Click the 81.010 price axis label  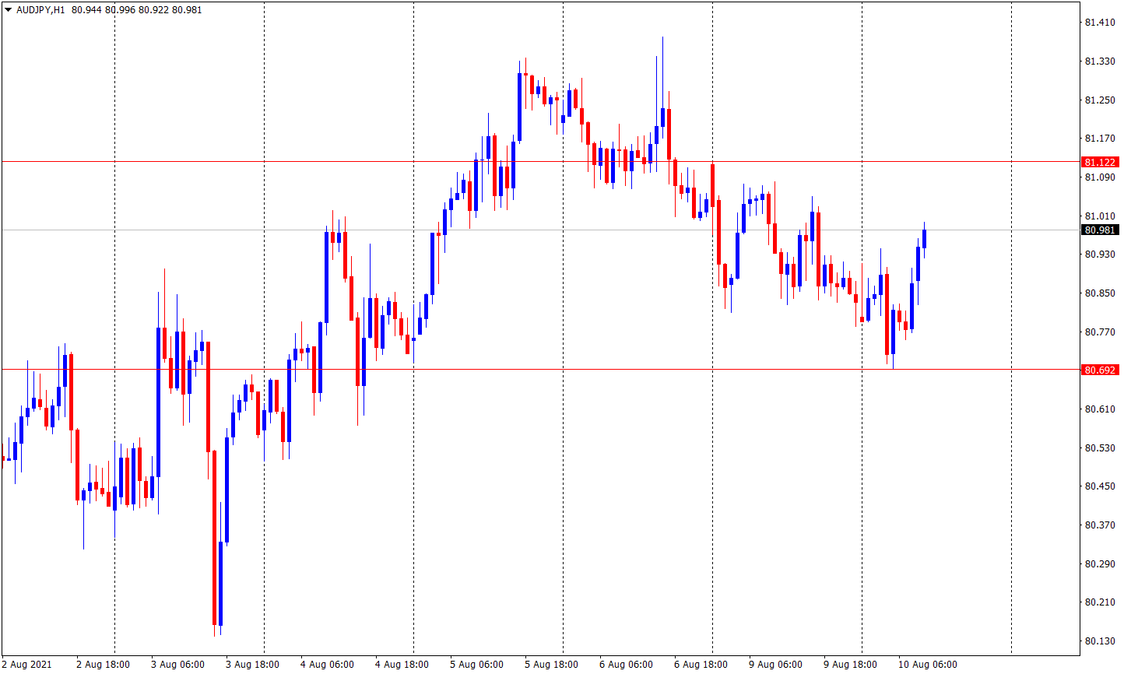(1100, 216)
